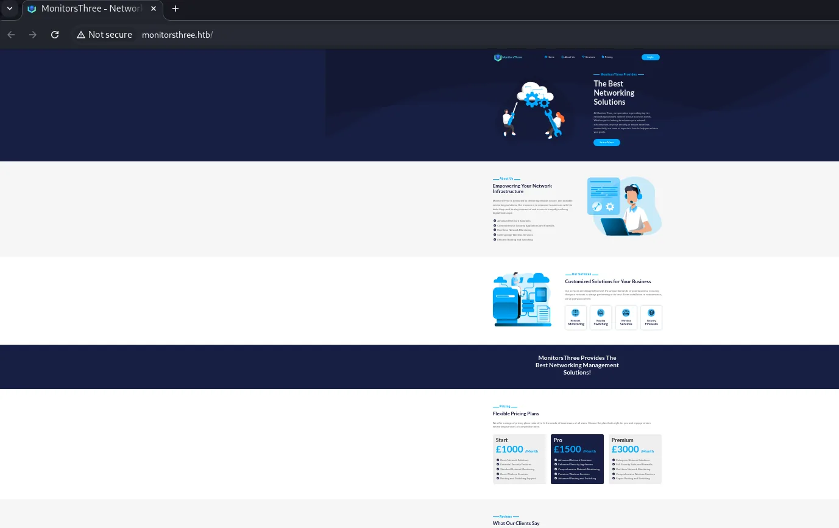Select the Pro £1500 pricing card
The width and height of the screenshot is (839, 528).
(577, 459)
